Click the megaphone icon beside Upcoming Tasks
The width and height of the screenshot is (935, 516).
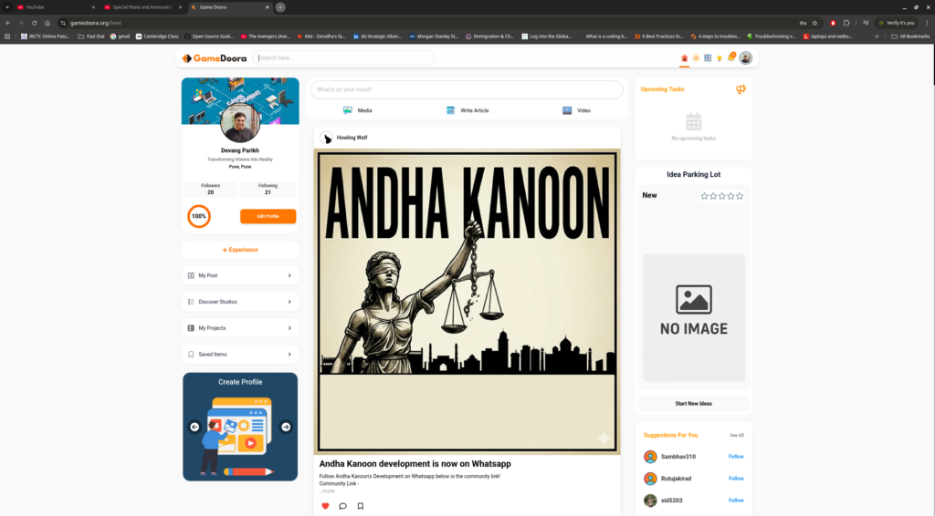click(x=741, y=89)
